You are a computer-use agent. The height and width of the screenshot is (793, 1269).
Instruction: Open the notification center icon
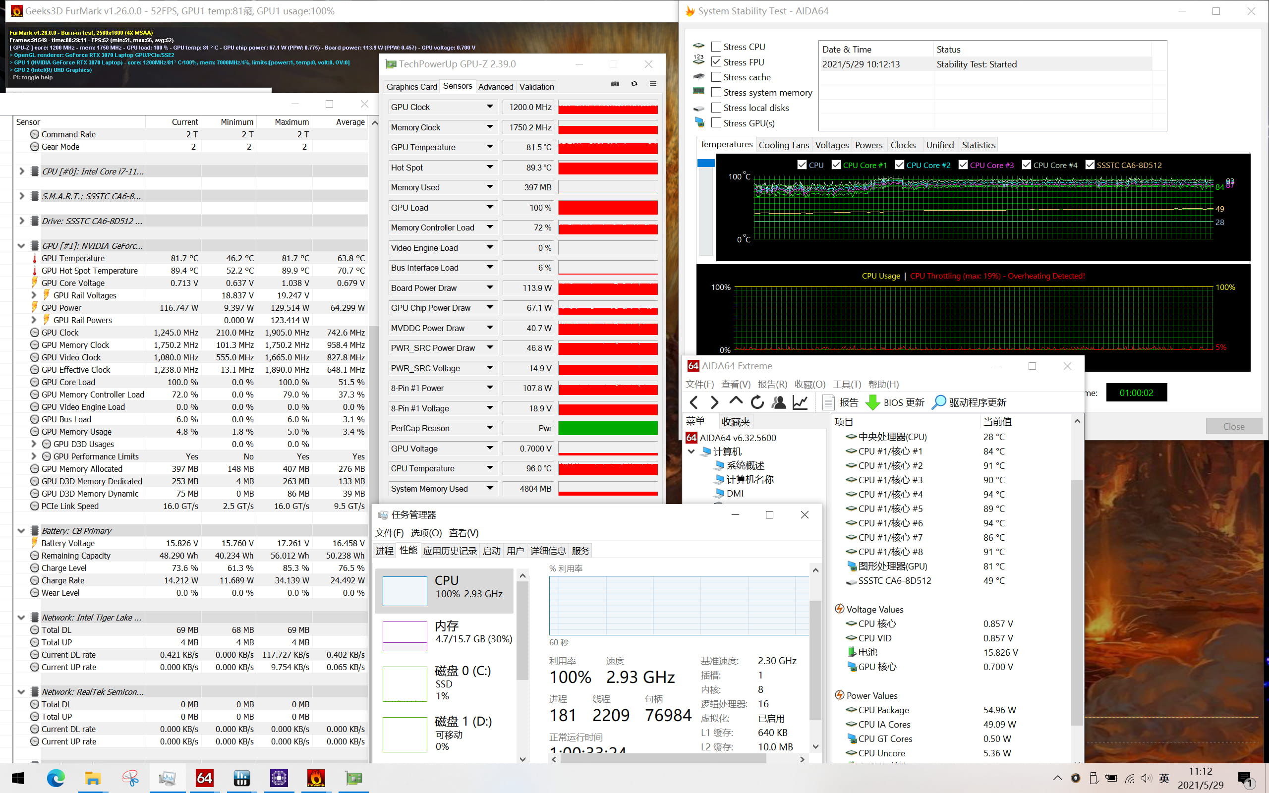tap(1245, 779)
